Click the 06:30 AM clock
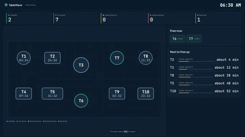The image size is (245, 137). pos(230,5)
